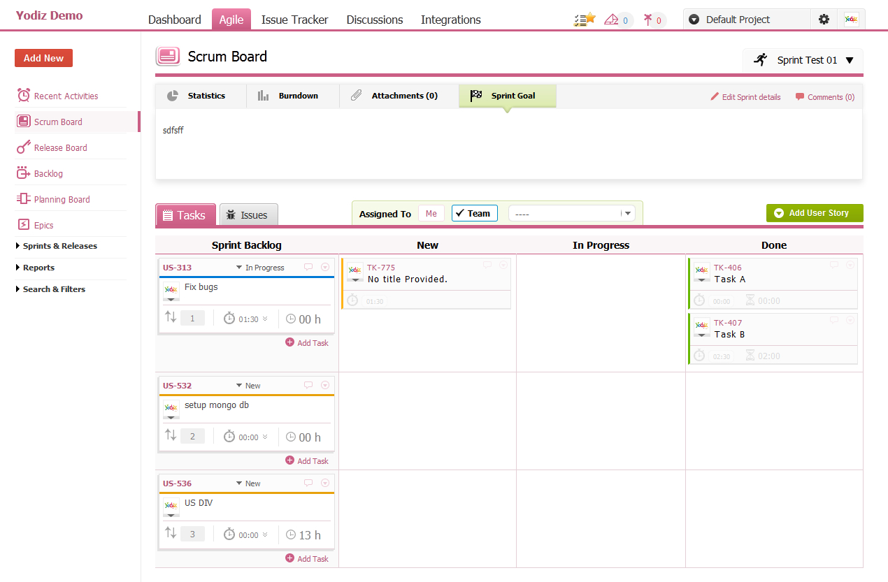The image size is (888, 582).
Task: Go to the Planning Board
Action: tap(62, 199)
